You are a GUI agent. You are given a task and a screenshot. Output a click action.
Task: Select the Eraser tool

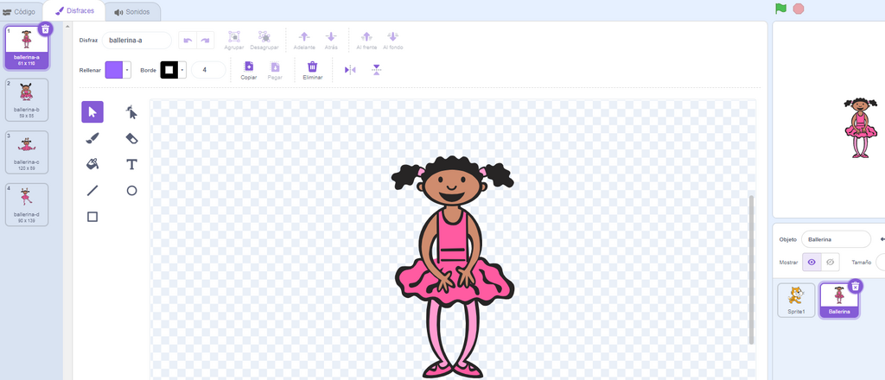[131, 138]
